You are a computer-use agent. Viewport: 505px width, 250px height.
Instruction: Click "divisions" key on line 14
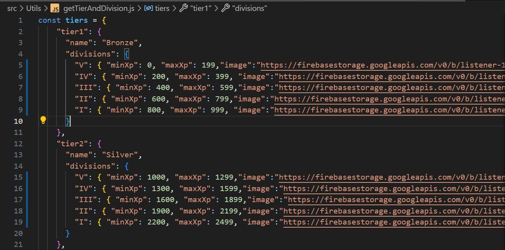(x=90, y=166)
